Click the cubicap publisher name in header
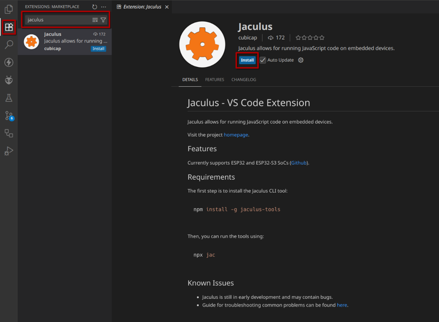The width and height of the screenshot is (439, 322). pos(248,37)
